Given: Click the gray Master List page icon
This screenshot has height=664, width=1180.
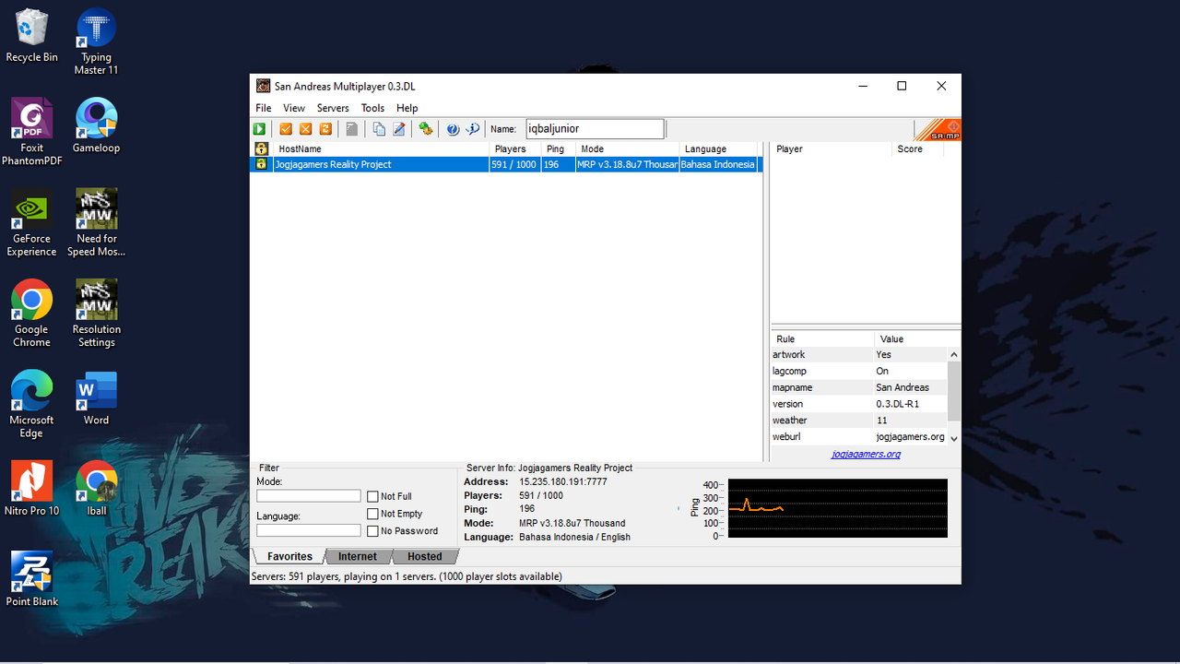Looking at the screenshot, I should click(351, 129).
